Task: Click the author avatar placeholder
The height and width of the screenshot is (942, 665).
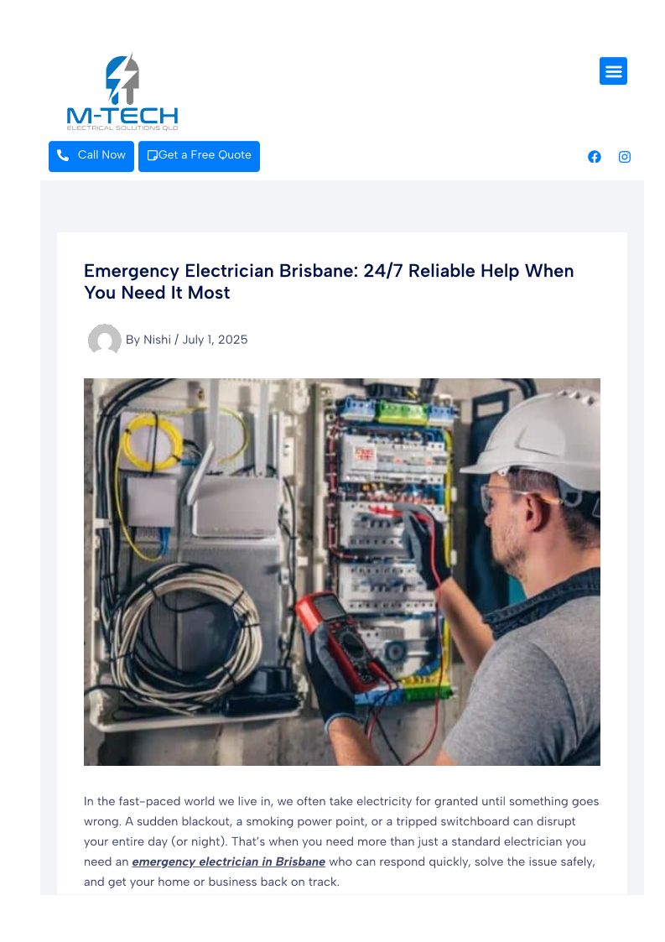Action: pos(105,340)
